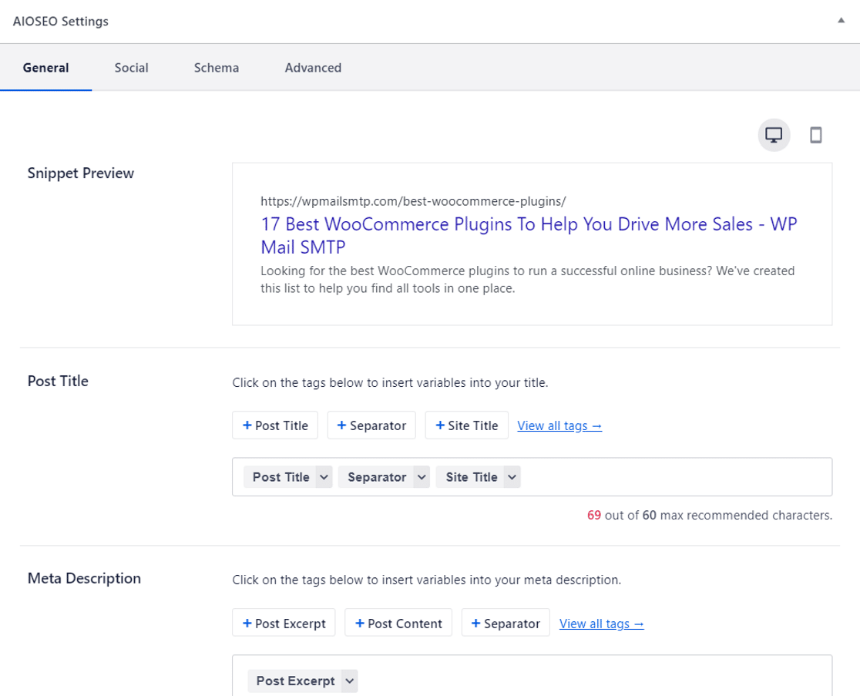
Task: Expand Post Title tag dropdown chevron
Action: 324,477
